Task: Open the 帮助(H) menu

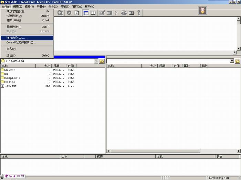Action: click(x=89, y=7)
